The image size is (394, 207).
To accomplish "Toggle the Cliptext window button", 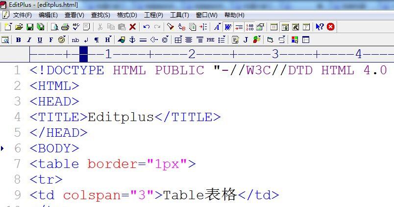I will click(x=274, y=27).
